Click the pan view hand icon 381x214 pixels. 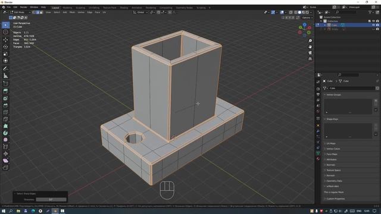click(x=310, y=47)
